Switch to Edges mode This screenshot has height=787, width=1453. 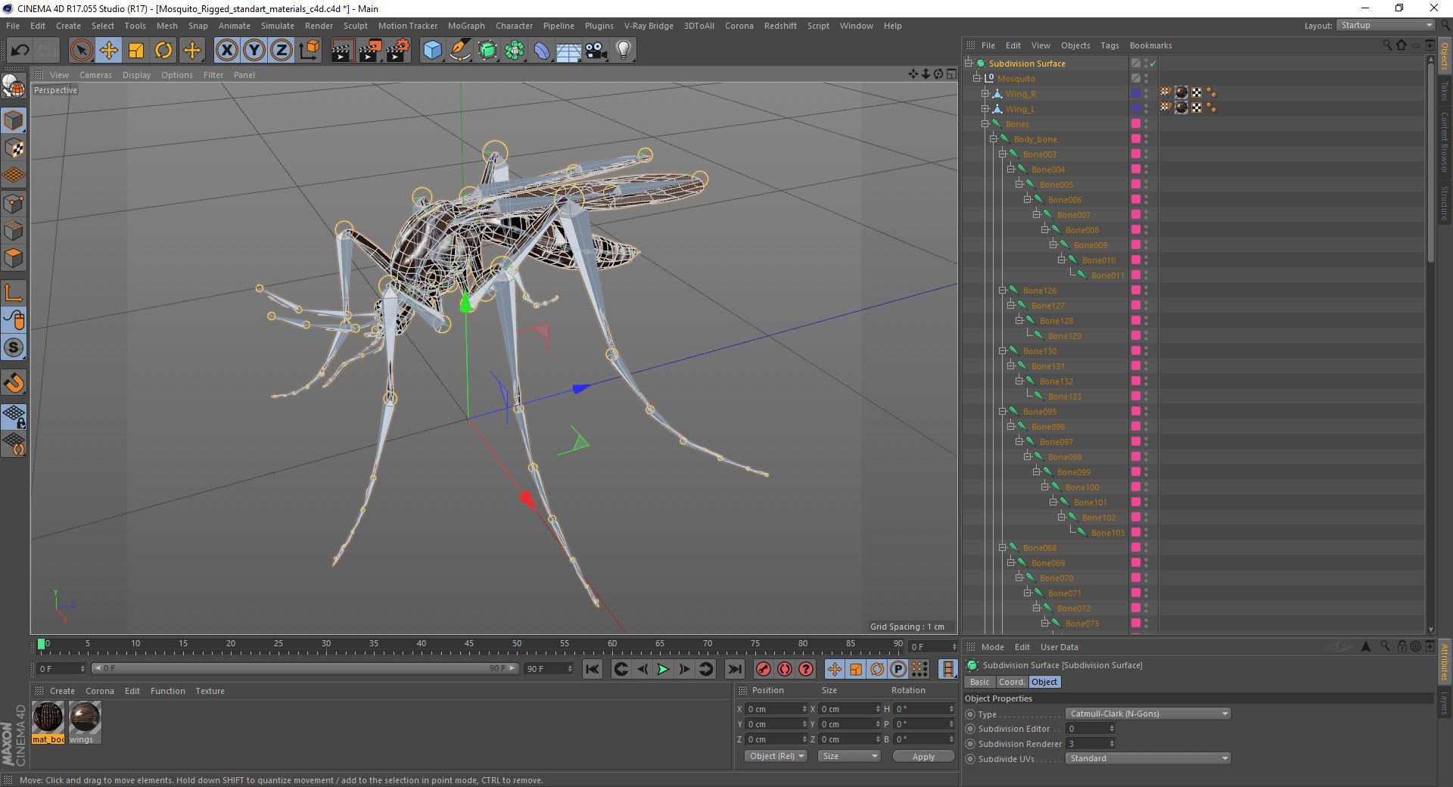(14, 231)
